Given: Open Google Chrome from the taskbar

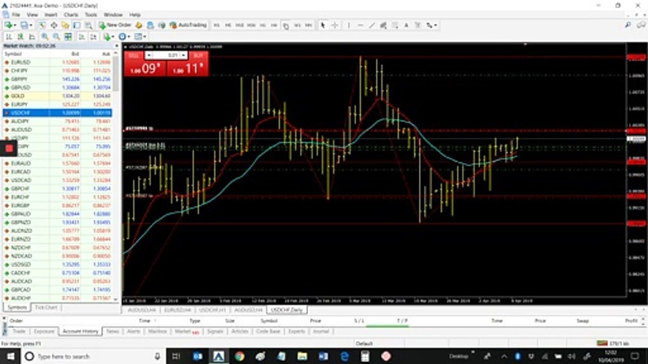Looking at the screenshot, I should point(239,356).
